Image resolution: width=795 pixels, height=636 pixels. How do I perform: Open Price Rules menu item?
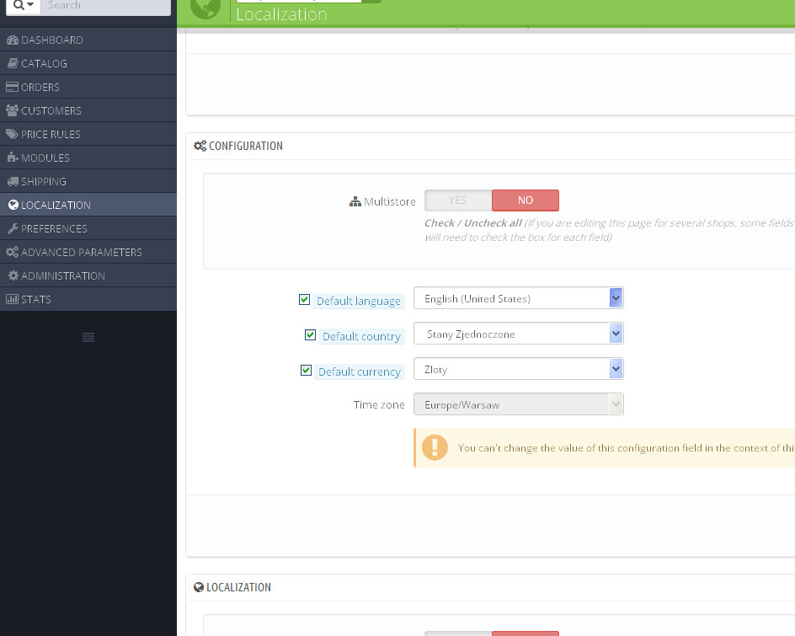pyautogui.click(x=88, y=134)
